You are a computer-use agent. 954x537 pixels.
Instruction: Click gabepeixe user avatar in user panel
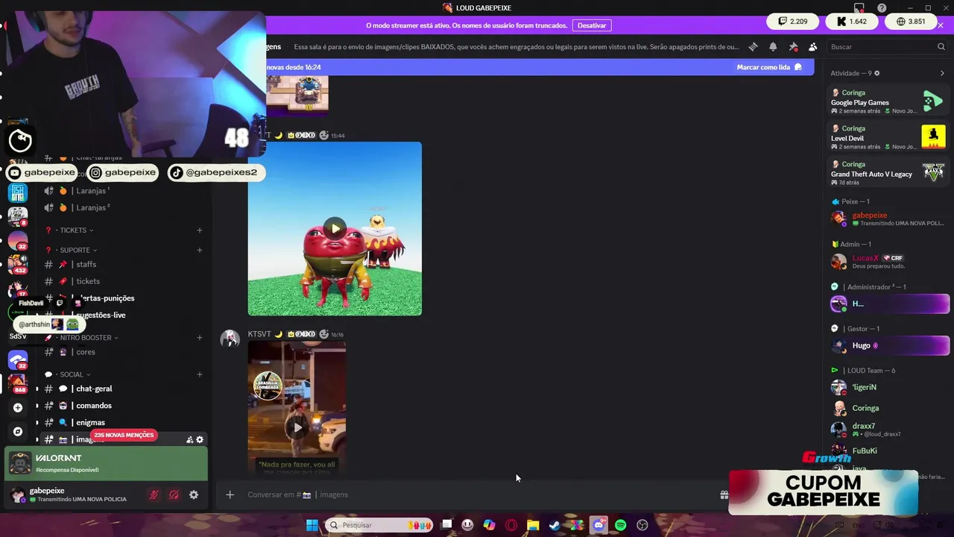17,494
